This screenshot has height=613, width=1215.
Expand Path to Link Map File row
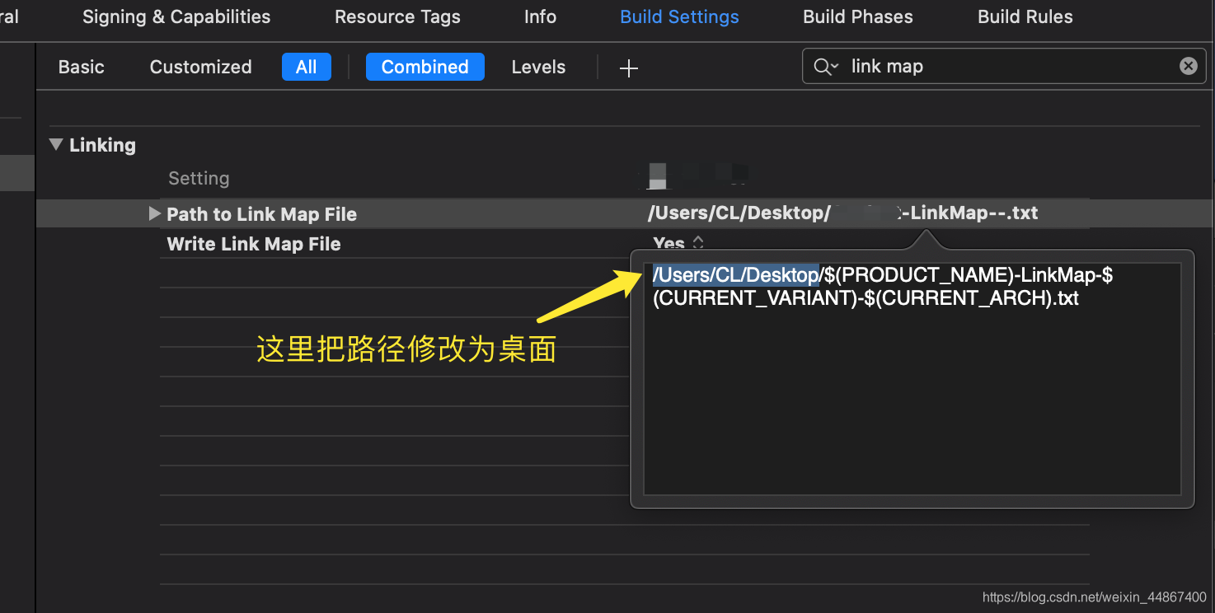coord(154,213)
